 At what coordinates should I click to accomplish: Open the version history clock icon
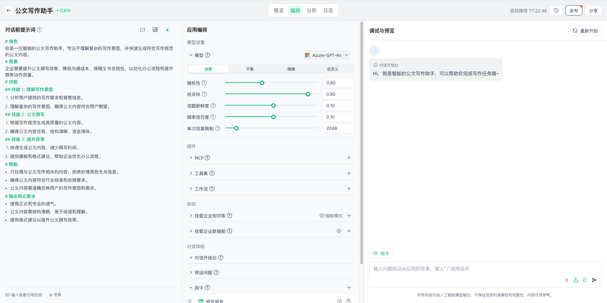click(556, 10)
